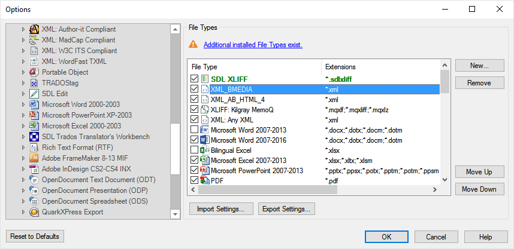This screenshot has width=514, height=249.
Task: Click the OpenDocument Presentation (ODP) icon
Action: [x=34, y=190]
